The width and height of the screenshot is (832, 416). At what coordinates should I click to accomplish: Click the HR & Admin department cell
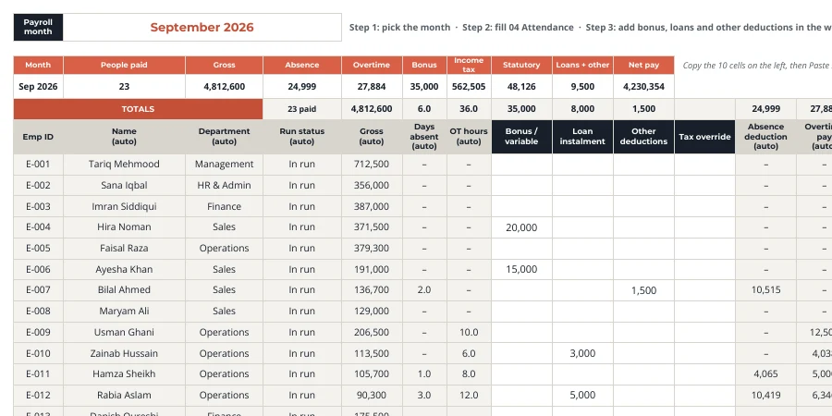[x=224, y=186]
